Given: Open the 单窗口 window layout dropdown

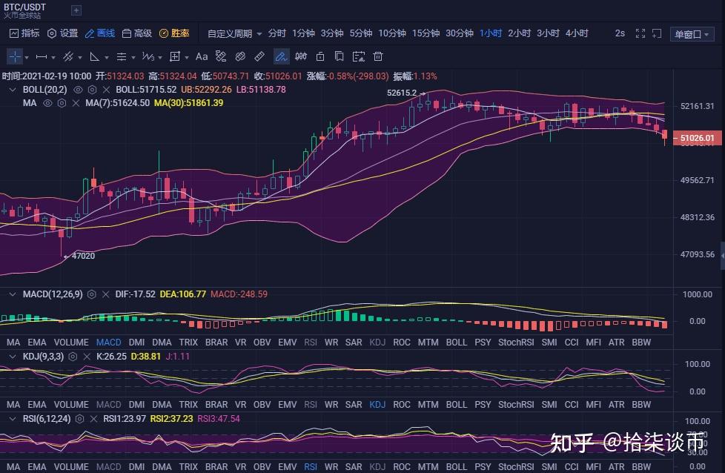Looking at the screenshot, I should [692, 33].
